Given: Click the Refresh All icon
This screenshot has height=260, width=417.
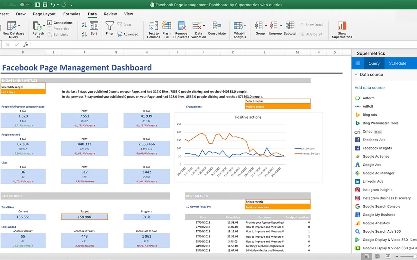Looking at the screenshot, I should (38, 26).
